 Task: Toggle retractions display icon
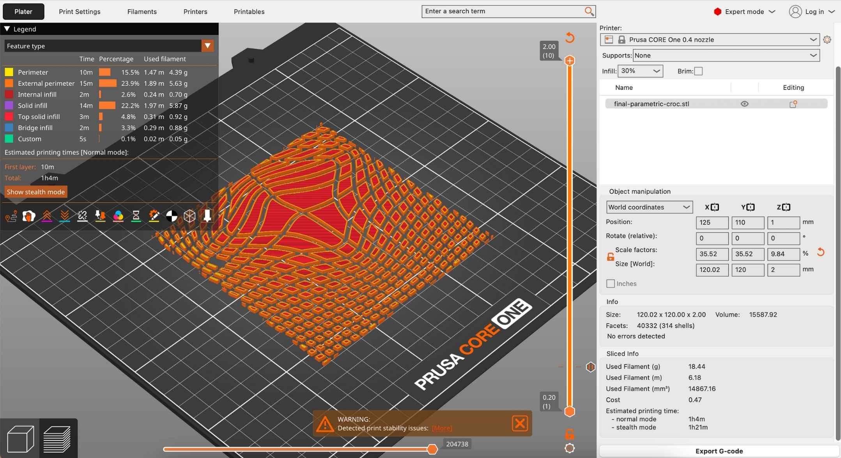coord(47,216)
